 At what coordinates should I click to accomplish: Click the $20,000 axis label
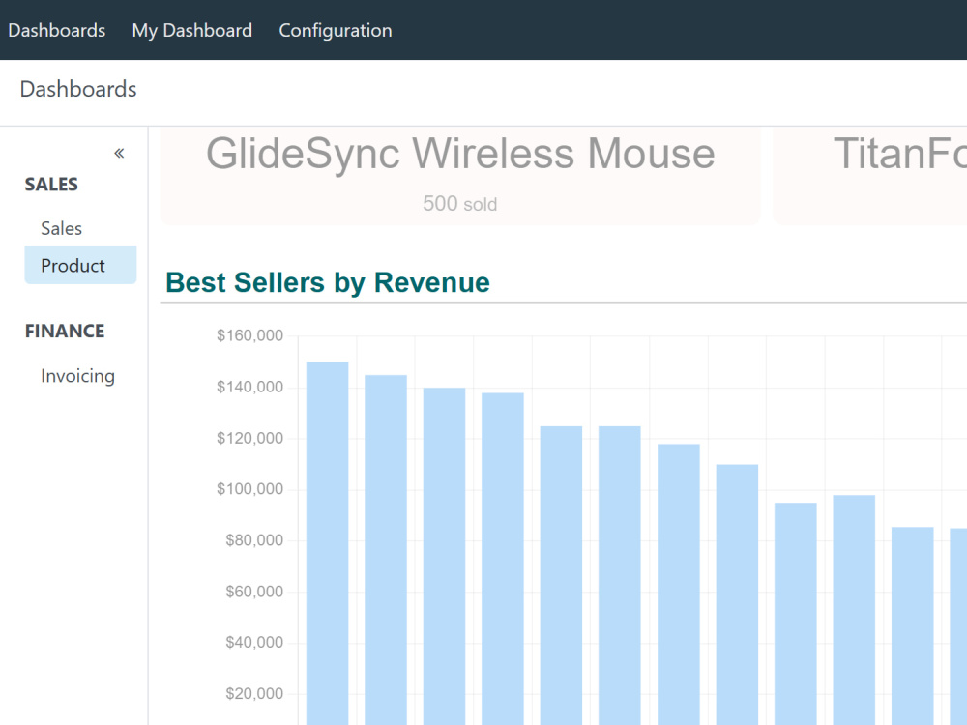click(254, 693)
